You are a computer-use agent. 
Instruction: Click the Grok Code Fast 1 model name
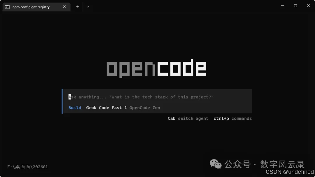click(x=106, y=108)
